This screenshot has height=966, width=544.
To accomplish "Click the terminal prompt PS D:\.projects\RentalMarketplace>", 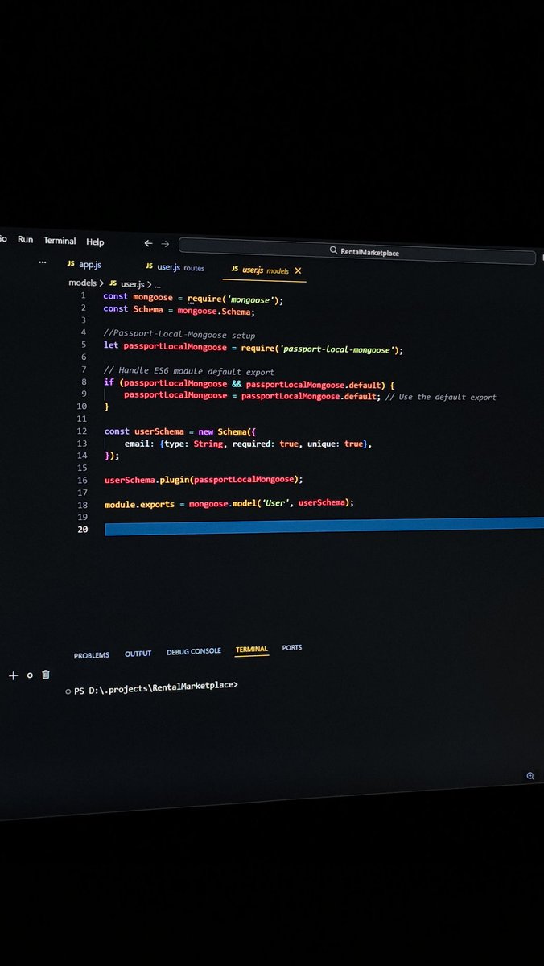I will point(156,689).
